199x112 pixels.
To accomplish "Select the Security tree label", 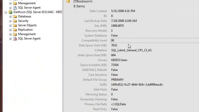I will tap(23, 21).
